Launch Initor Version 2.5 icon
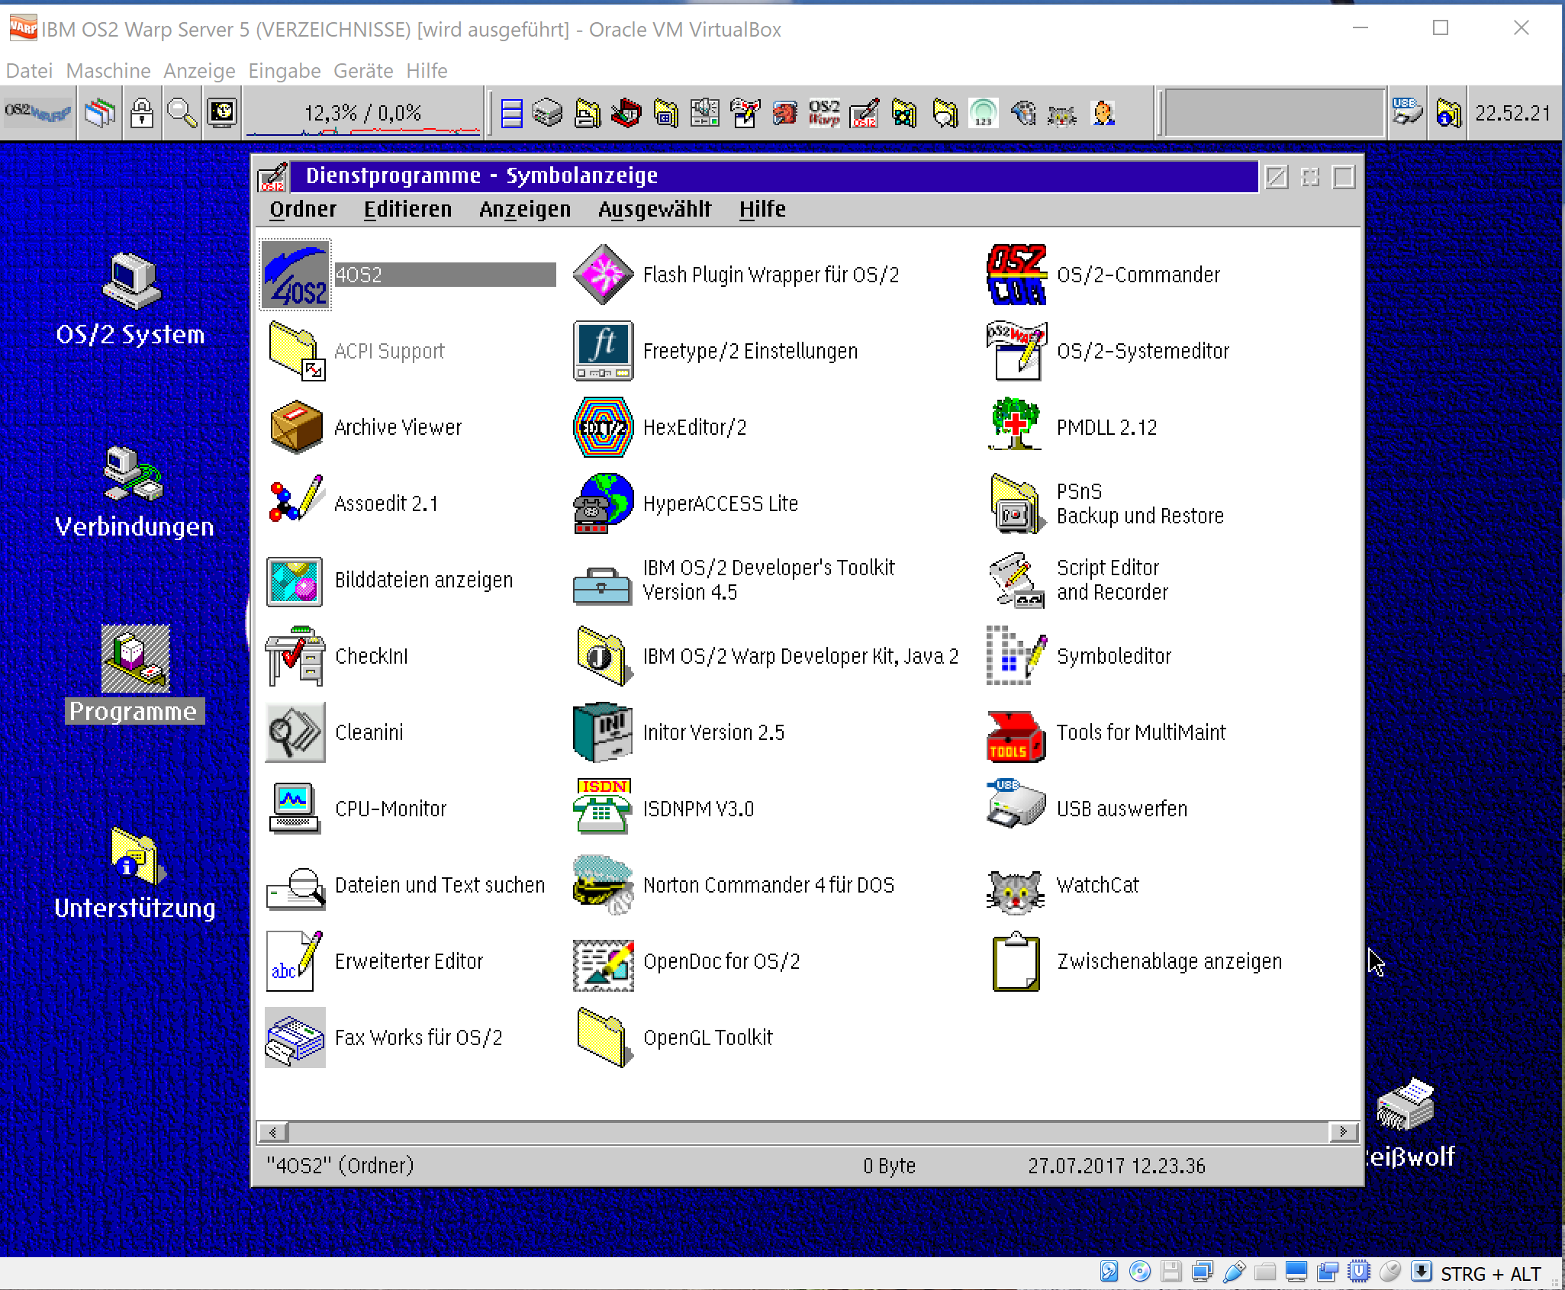This screenshot has width=1565, height=1290. (603, 732)
